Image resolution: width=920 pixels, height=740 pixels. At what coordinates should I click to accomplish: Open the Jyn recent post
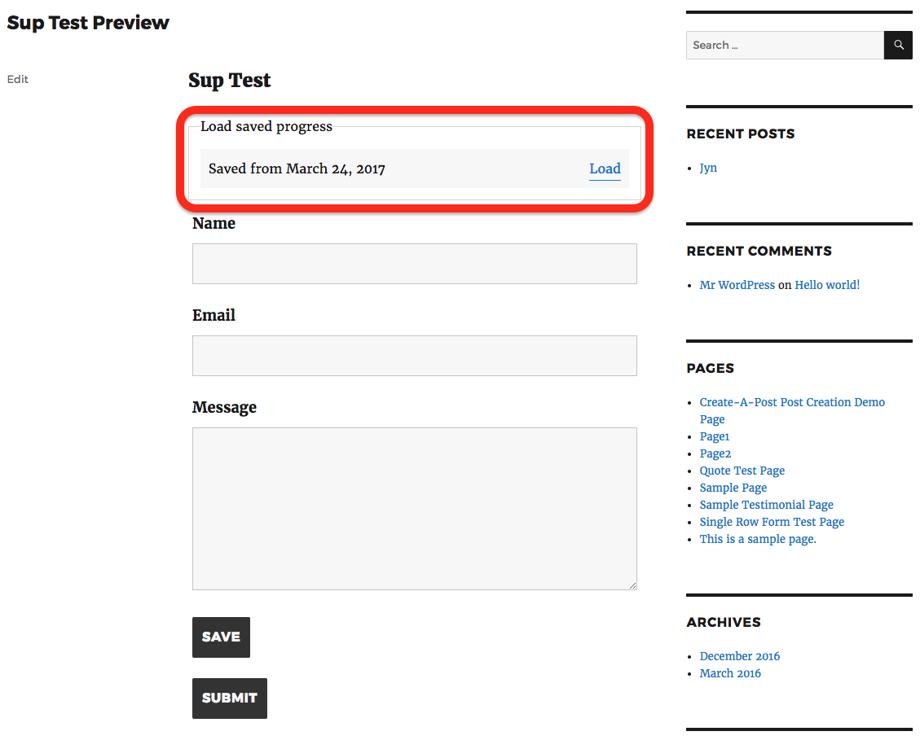pyautogui.click(x=707, y=168)
